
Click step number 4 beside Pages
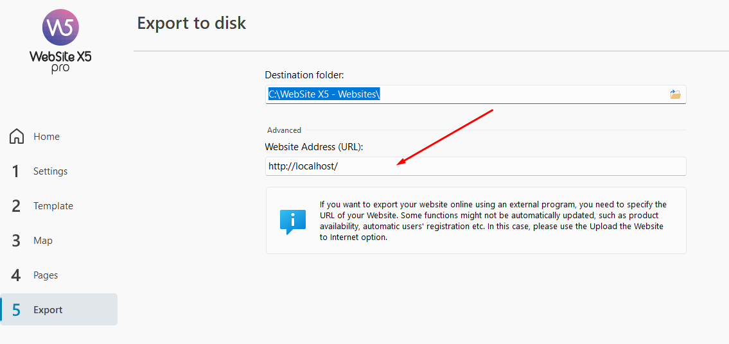[x=17, y=275]
